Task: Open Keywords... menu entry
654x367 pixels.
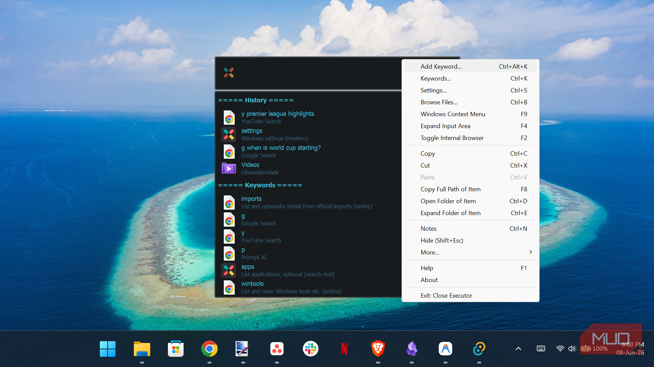Action: pos(471,78)
